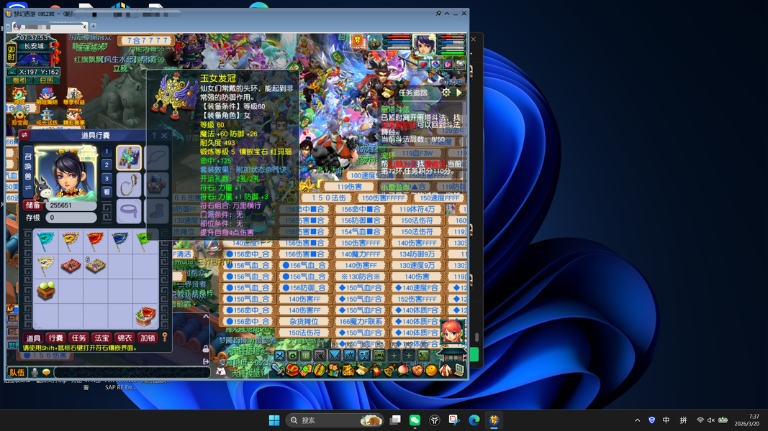Click the 储备 reserve money button

(x=33, y=205)
